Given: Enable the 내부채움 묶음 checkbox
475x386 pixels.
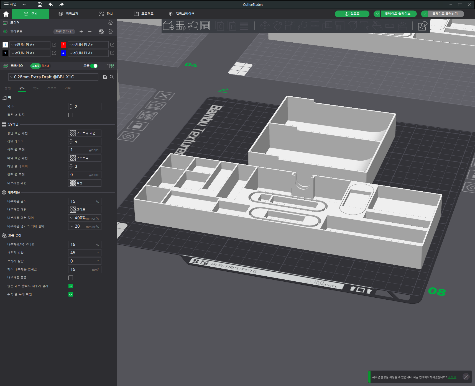Looking at the screenshot, I should pyautogui.click(x=71, y=278).
